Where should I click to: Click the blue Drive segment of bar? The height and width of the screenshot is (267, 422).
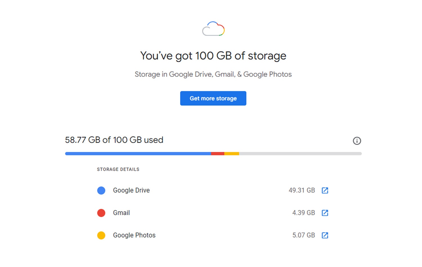point(138,153)
